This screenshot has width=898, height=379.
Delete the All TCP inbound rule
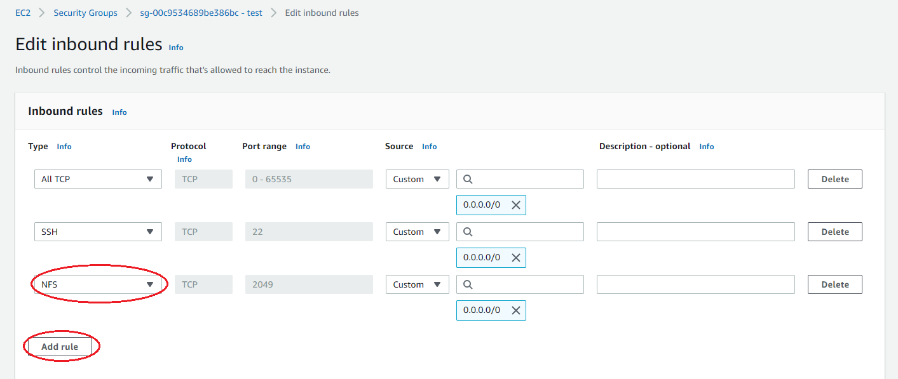(x=834, y=179)
